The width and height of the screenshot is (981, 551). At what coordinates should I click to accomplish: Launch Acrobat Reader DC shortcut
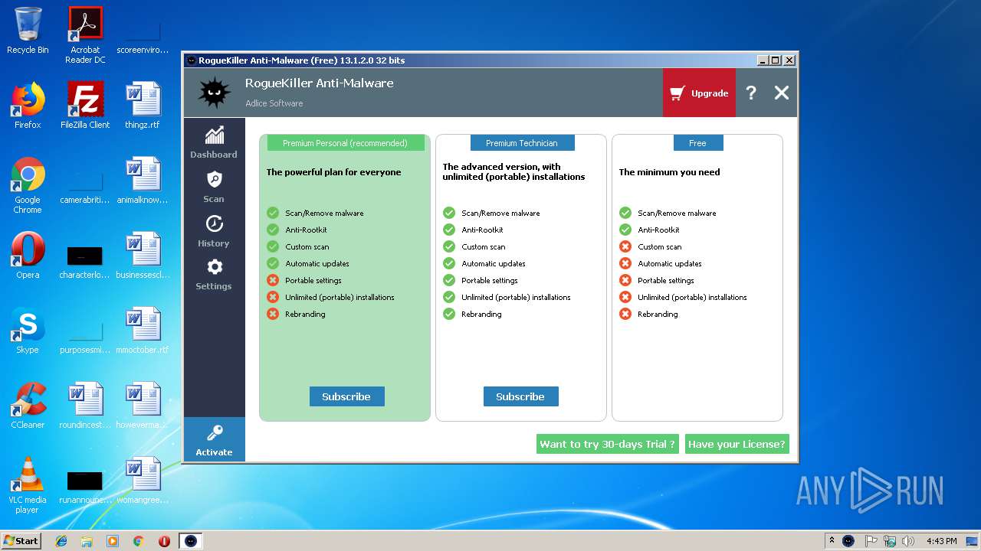(x=85, y=35)
